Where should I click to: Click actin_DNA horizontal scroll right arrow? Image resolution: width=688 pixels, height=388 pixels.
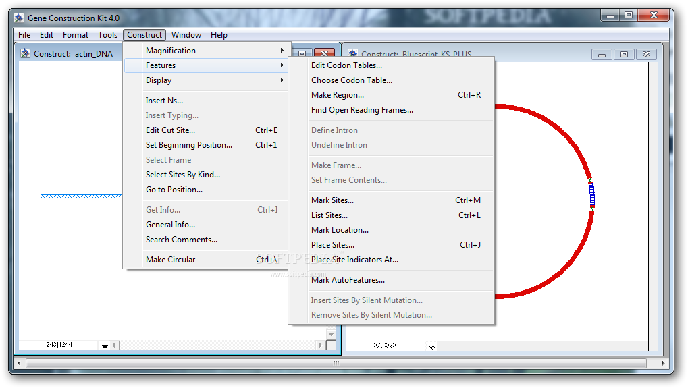321,345
